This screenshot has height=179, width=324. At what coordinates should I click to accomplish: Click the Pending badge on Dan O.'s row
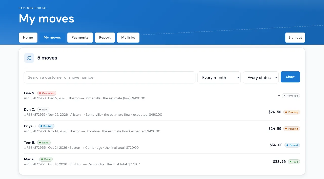tap(292, 112)
